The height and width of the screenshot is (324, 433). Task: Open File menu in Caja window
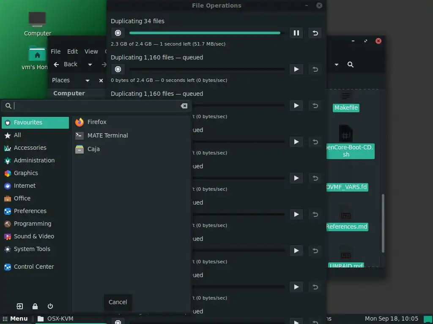(x=55, y=51)
